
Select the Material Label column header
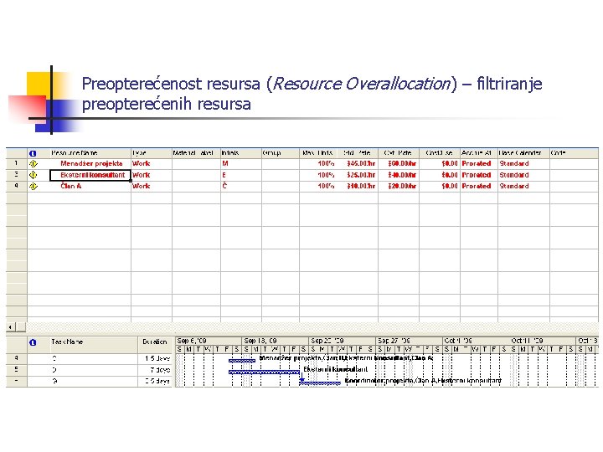tap(196, 153)
